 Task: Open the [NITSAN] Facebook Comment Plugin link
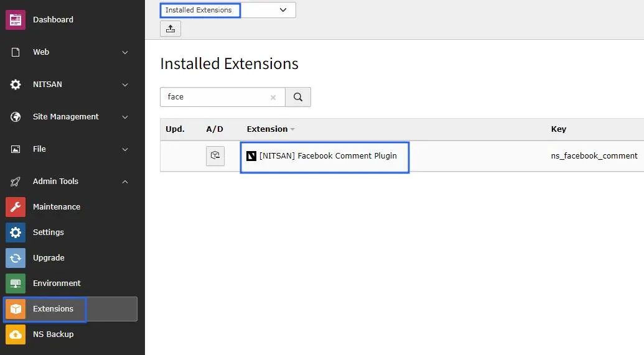[328, 156]
